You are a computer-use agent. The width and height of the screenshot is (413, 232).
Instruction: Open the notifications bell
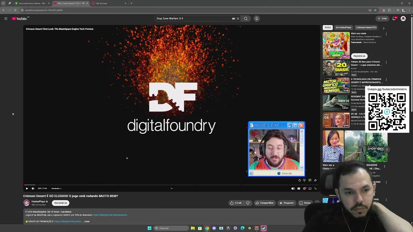point(394,18)
